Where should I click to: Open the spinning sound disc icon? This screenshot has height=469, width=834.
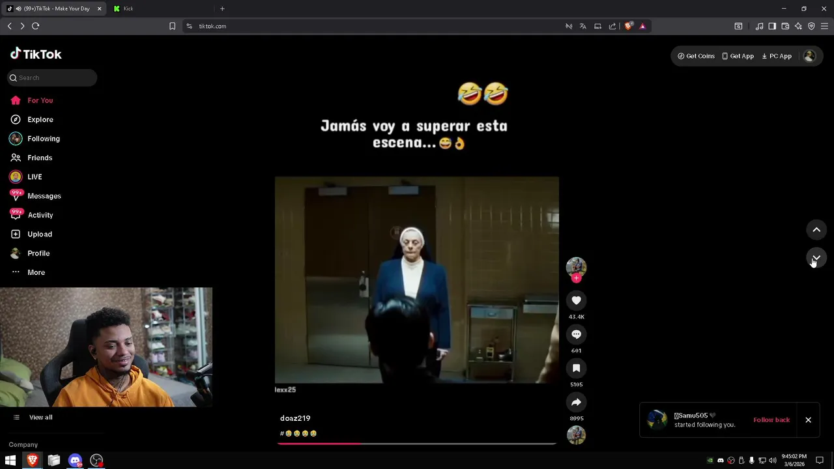tap(576, 434)
